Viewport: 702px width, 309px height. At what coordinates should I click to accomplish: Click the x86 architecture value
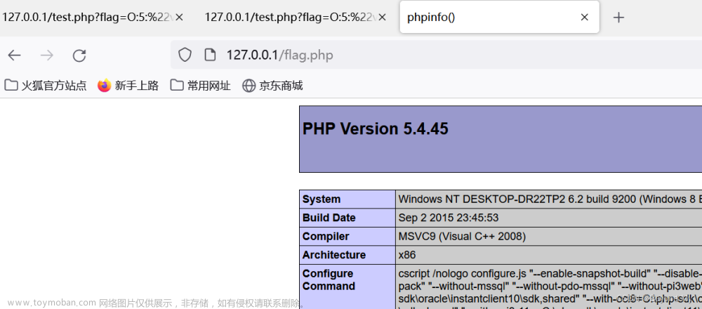coord(407,255)
